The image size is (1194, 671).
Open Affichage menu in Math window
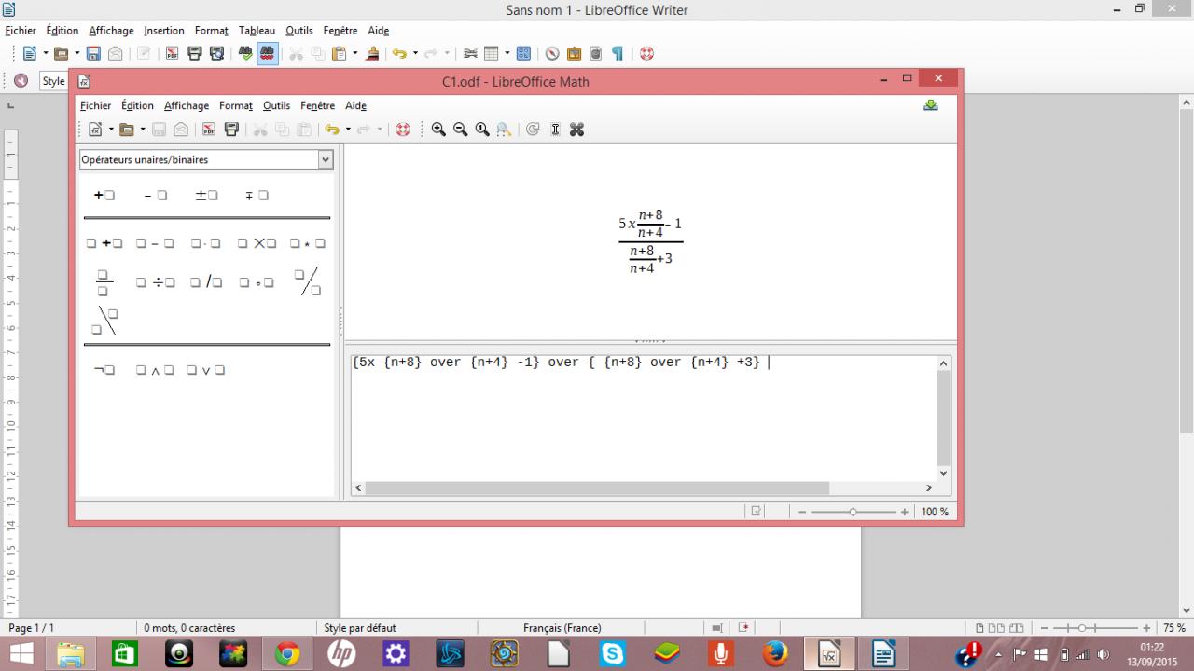[187, 105]
